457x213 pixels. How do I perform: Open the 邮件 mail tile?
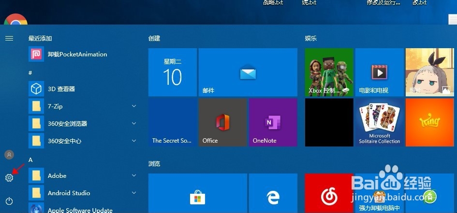(x=248, y=72)
